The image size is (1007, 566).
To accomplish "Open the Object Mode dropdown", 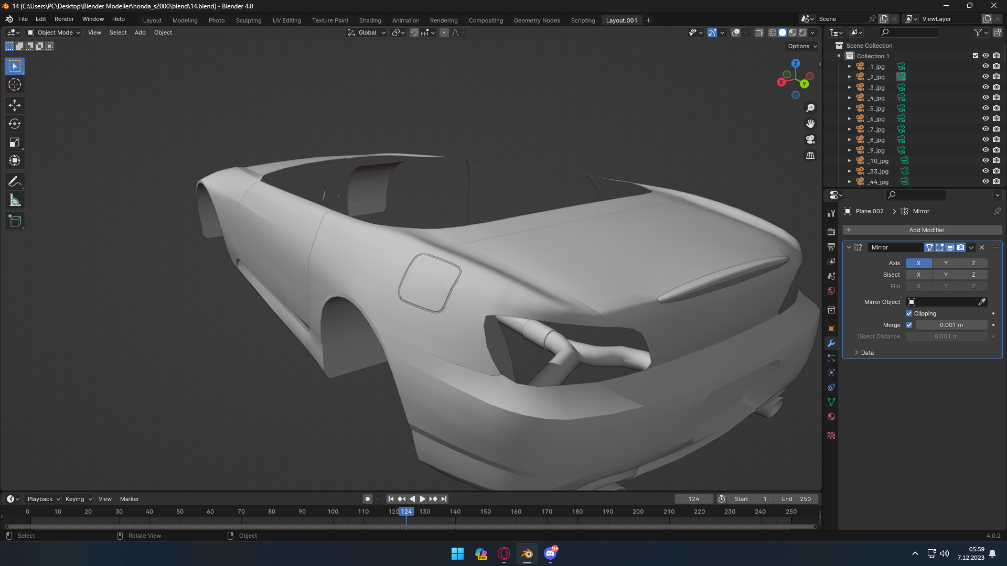I will click(54, 32).
